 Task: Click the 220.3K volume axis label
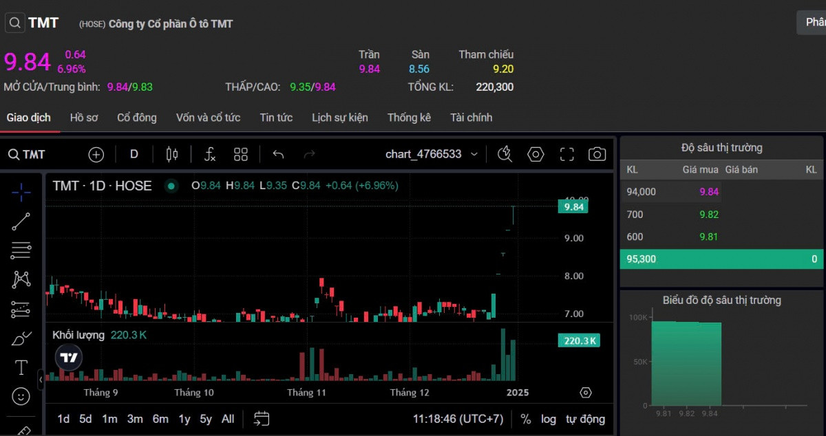click(579, 340)
